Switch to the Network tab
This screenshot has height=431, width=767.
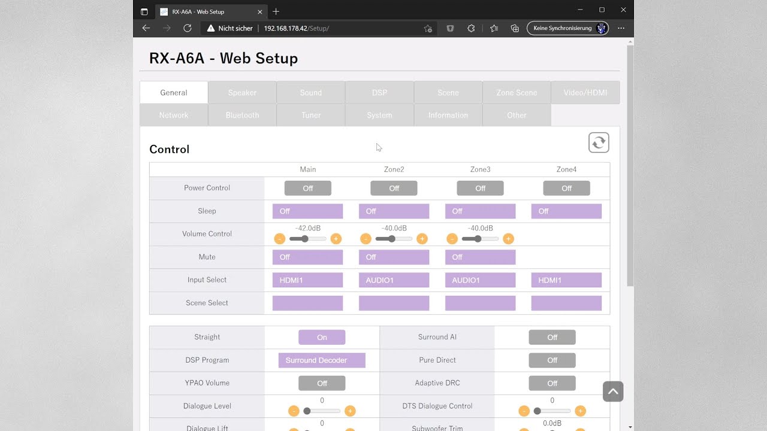click(174, 115)
